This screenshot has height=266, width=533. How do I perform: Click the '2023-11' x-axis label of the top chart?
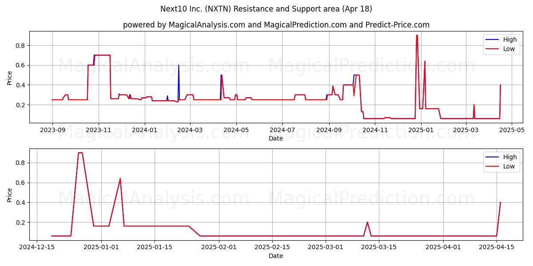[x=98, y=130]
